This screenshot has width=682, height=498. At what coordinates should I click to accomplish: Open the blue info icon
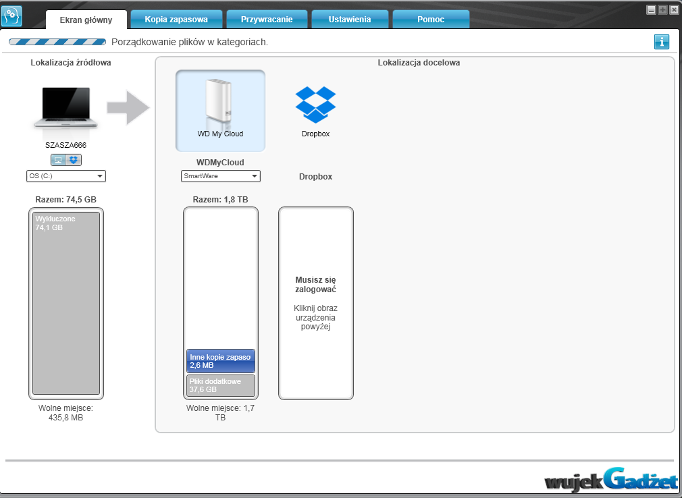click(661, 42)
